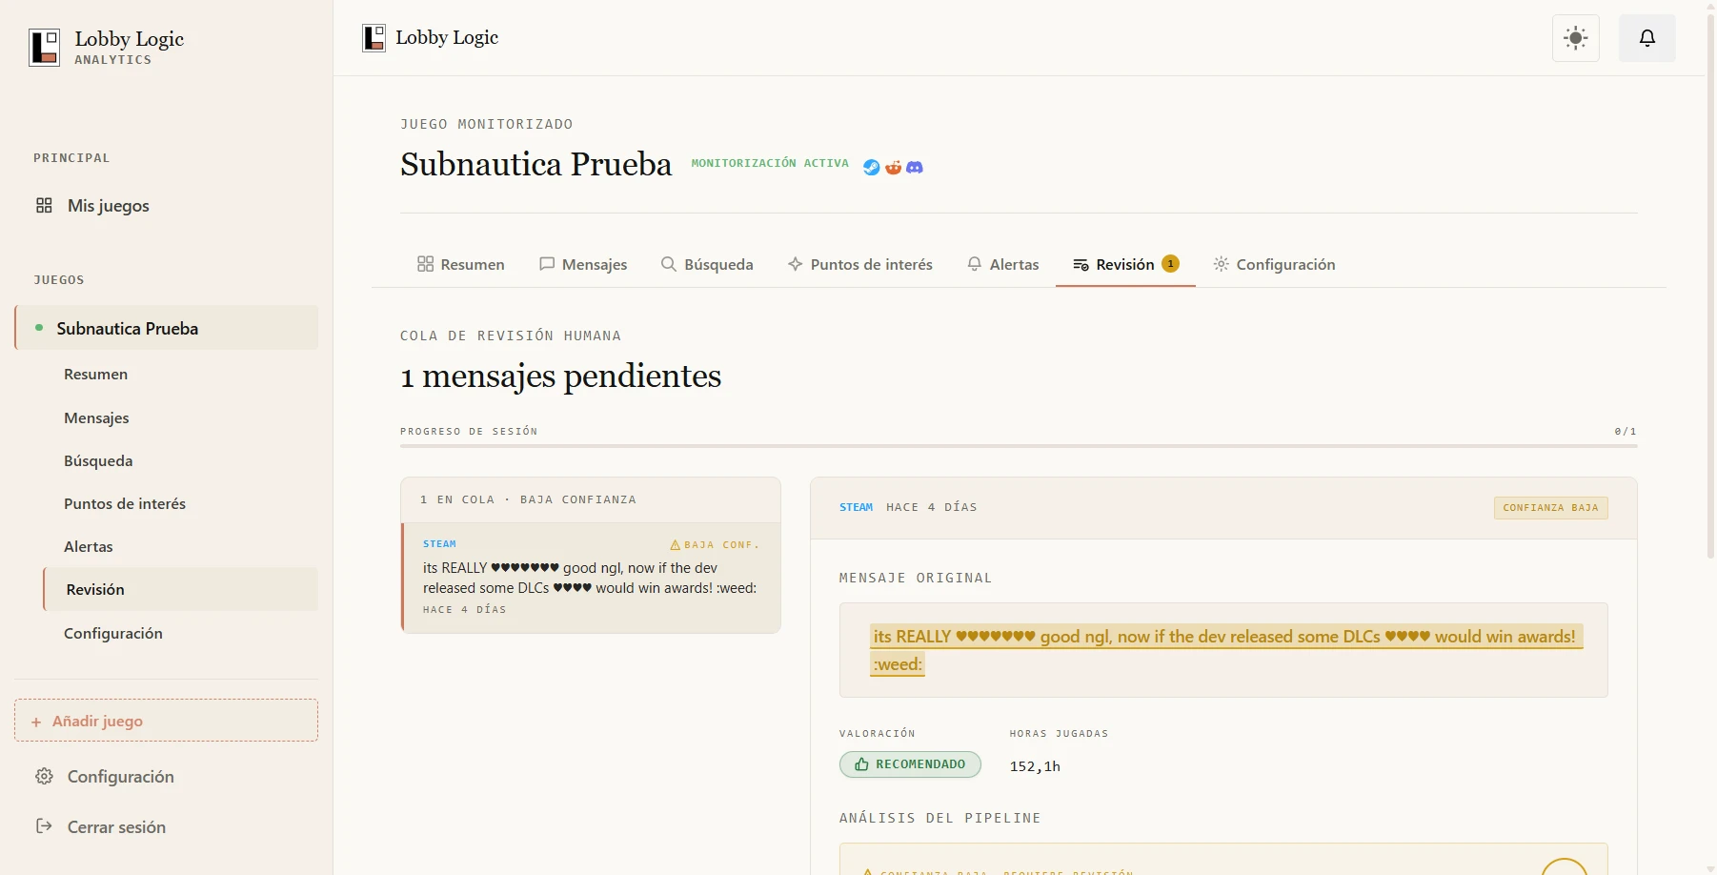This screenshot has height=875, width=1717.
Task: Open the game Configuración sidebar subitem
Action: pos(181,633)
